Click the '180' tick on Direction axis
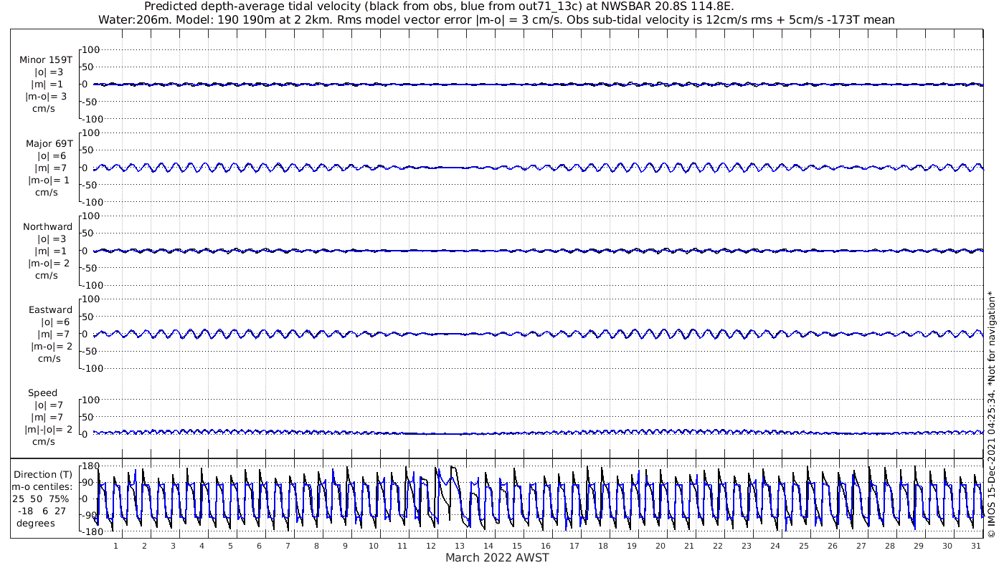This screenshot has width=1004, height=573. (91, 466)
